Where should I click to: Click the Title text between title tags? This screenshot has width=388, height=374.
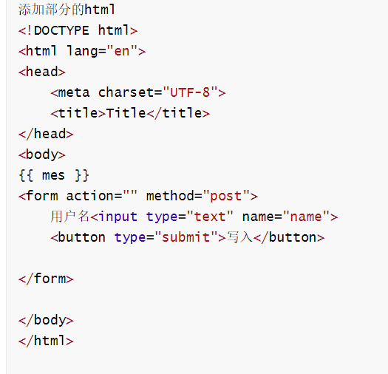pos(126,113)
